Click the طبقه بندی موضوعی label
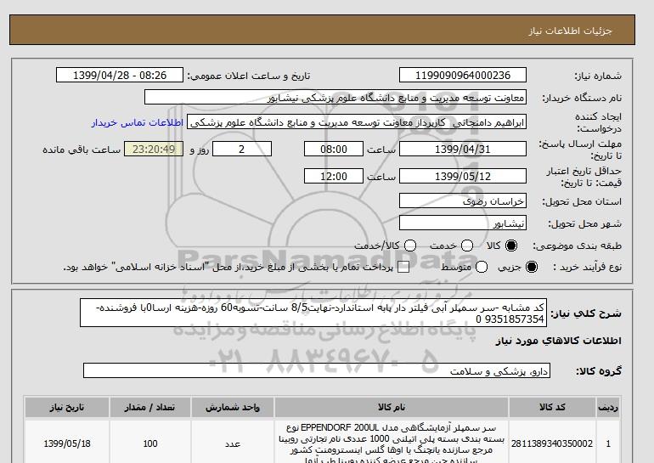The width and height of the screenshot is (654, 463). click(x=578, y=246)
